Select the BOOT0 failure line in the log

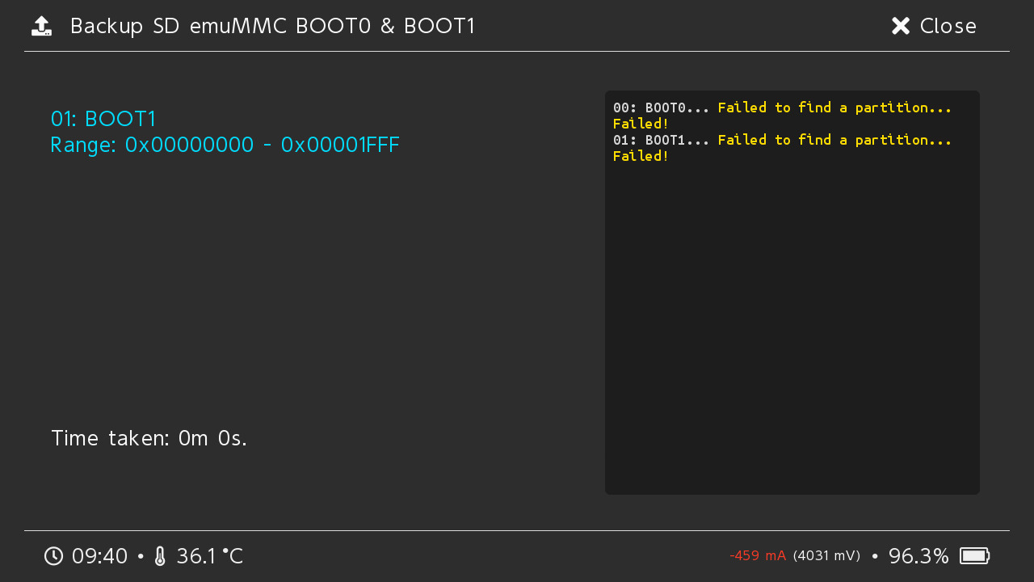(782, 108)
